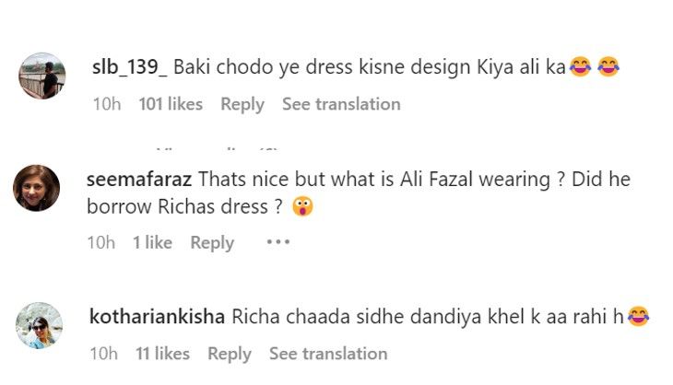Click the seemafaraz username
The width and height of the screenshot is (673, 385).
139,180
